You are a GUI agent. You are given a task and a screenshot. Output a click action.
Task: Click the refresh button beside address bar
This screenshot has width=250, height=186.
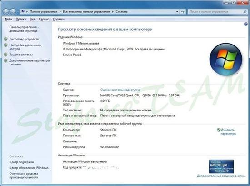tap(183, 12)
